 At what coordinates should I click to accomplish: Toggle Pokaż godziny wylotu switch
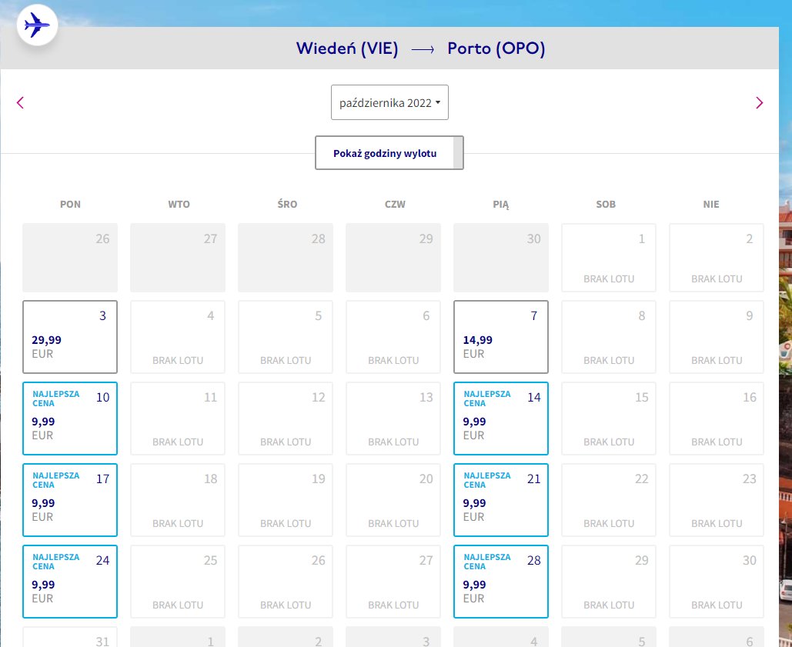tap(389, 153)
